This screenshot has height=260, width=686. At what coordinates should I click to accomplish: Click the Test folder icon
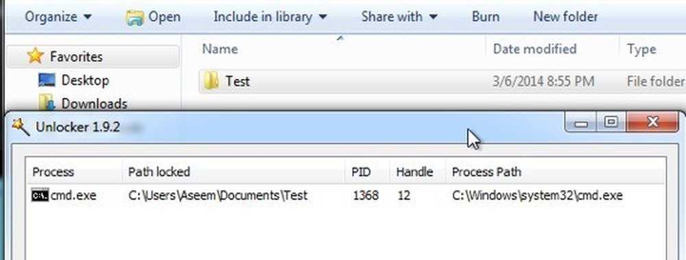point(211,81)
